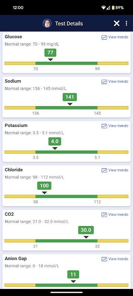Click the Chloride trend chart icon
The image size is (133, 296).
(104, 171)
